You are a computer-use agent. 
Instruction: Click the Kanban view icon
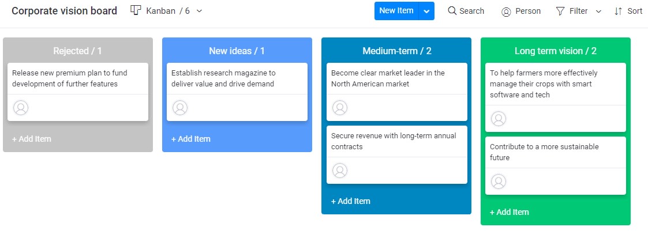136,10
